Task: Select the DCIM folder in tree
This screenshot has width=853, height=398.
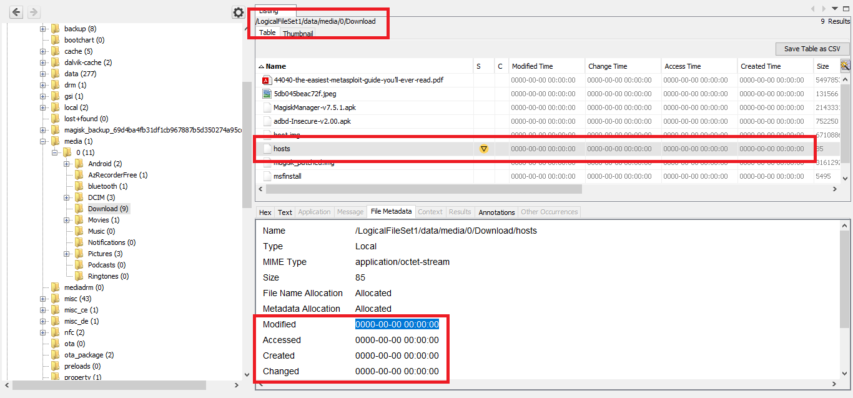Action: [x=101, y=197]
